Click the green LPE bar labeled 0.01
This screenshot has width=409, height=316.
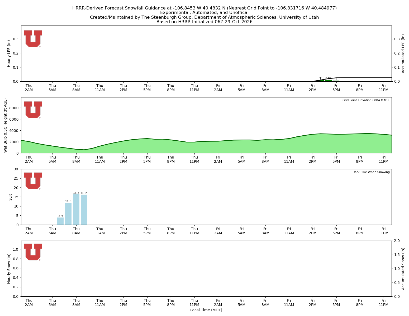coord(329,81)
